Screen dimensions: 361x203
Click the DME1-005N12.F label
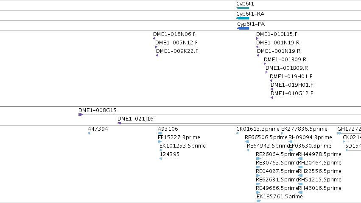point(176,43)
